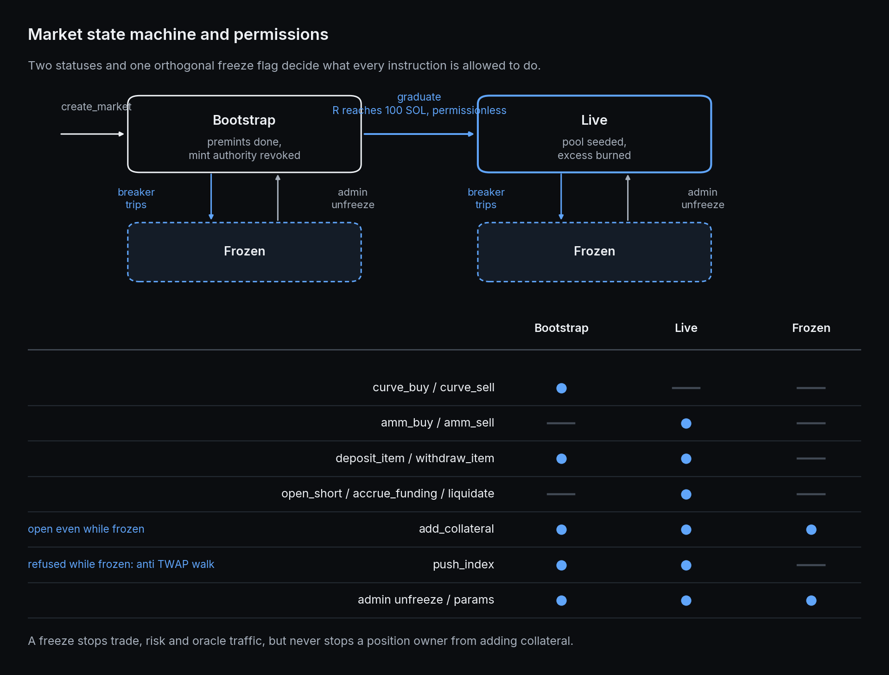Click 'open_short / accrue_funding / liquidate' row label

[x=387, y=494]
